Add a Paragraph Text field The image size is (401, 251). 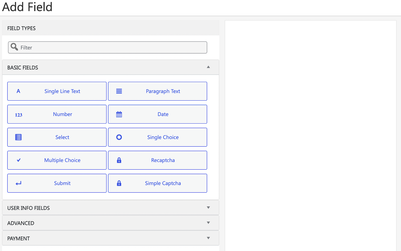coord(163,91)
